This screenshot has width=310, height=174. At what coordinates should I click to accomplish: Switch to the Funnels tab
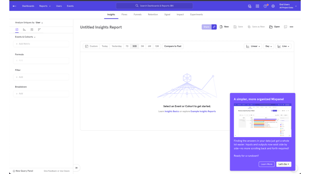click(x=137, y=15)
